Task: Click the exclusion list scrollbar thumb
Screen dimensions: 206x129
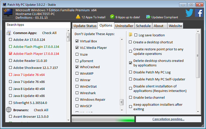Action: 122,102
